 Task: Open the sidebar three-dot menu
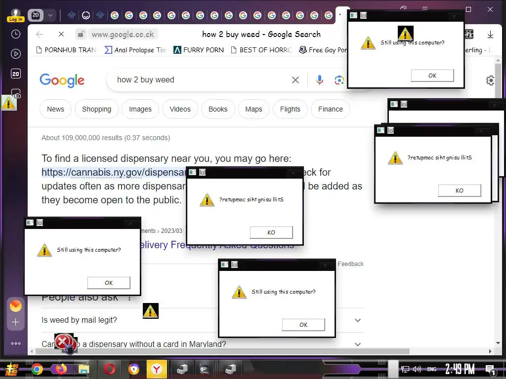tap(15, 343)
